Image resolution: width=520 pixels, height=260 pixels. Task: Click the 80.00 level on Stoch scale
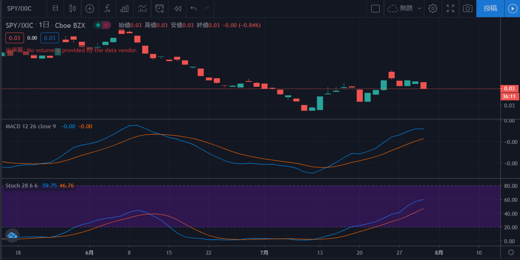pyautogui.click(x=511, y=186)
